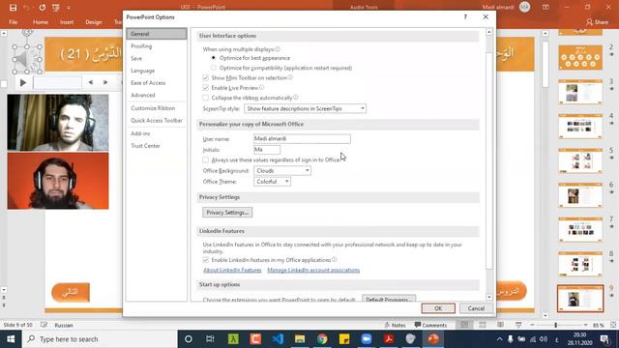
Task: Switch to Reading View icon
Action: point(500,325)
